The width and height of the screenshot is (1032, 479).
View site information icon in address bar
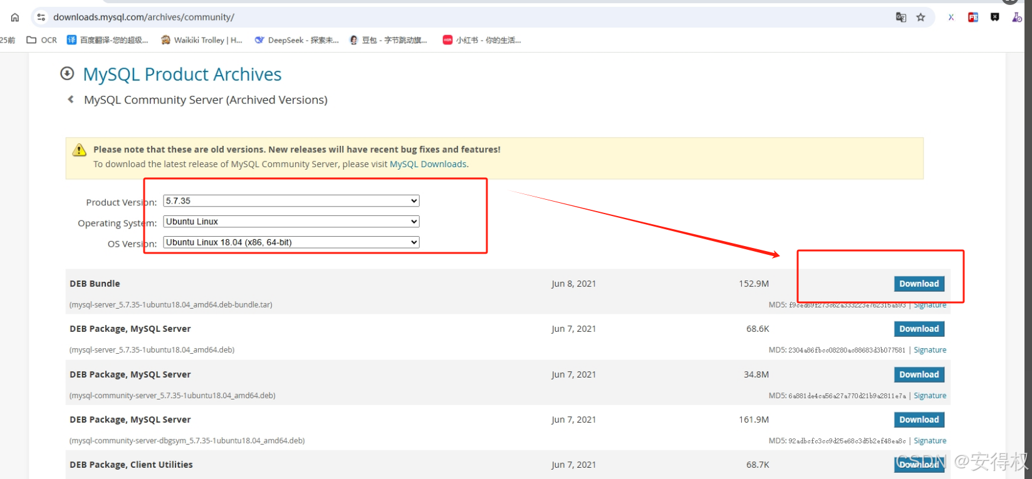click(x=41, y=18)
